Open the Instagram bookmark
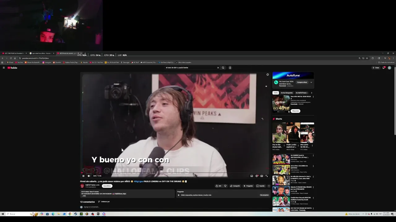This screenshot has height=222, width=396. [47, 63]
